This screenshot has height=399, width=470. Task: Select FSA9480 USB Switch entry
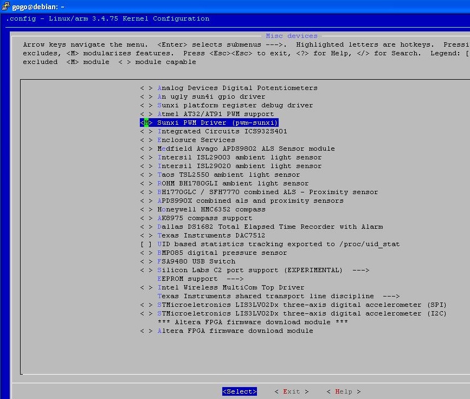196,262
